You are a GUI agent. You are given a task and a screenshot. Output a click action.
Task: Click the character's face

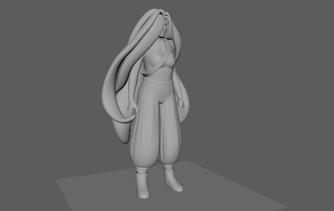(164, 30)
